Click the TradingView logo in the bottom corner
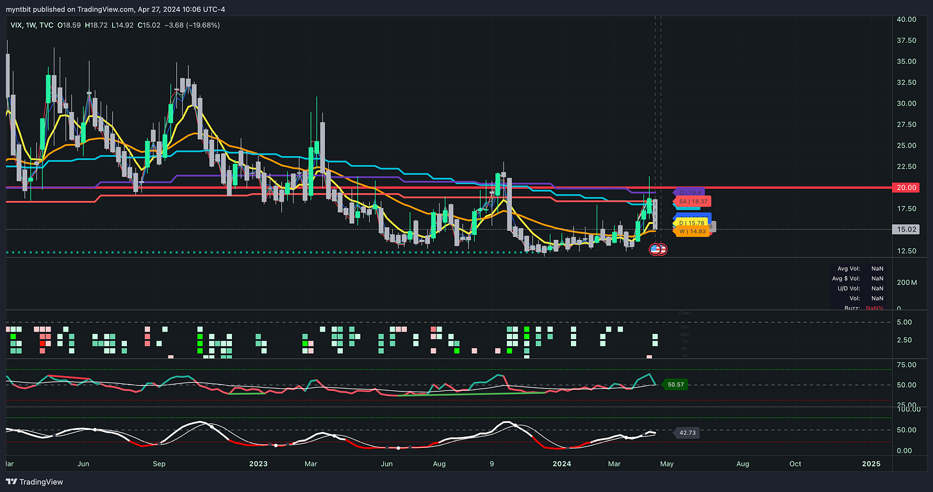933x492 pixels. pyautogui.click(x=35, y=482)
